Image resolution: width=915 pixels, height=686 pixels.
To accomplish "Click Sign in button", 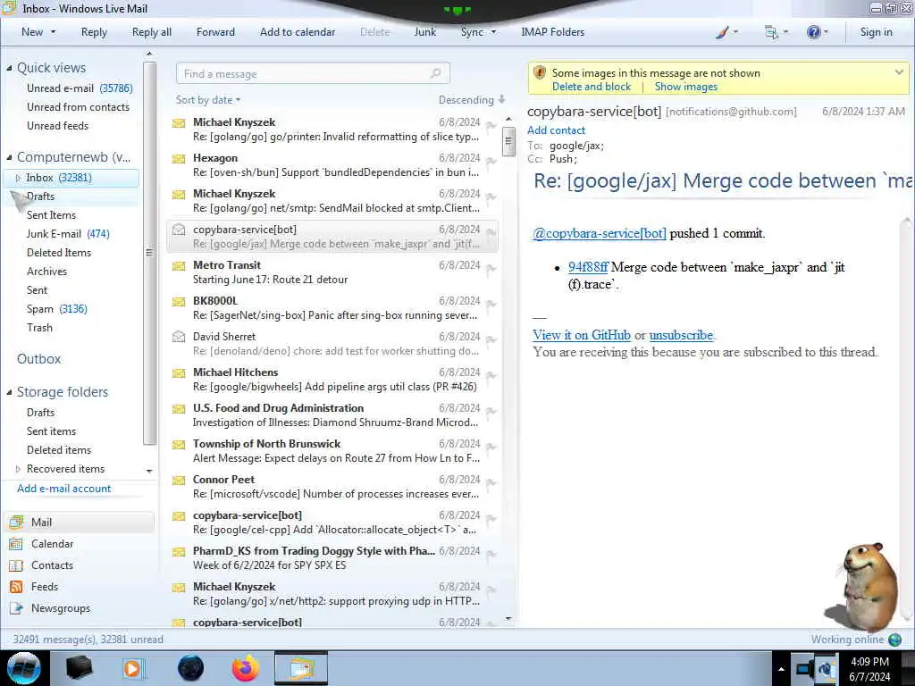I will point(876,32).
